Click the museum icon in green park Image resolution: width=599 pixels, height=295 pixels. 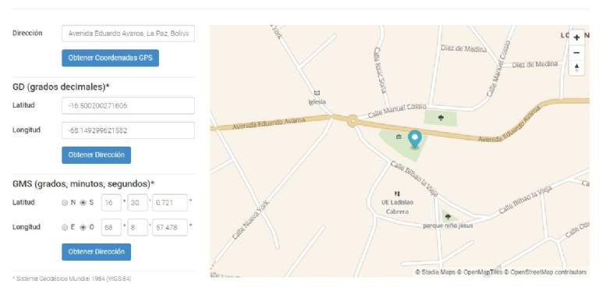[399, 137]
